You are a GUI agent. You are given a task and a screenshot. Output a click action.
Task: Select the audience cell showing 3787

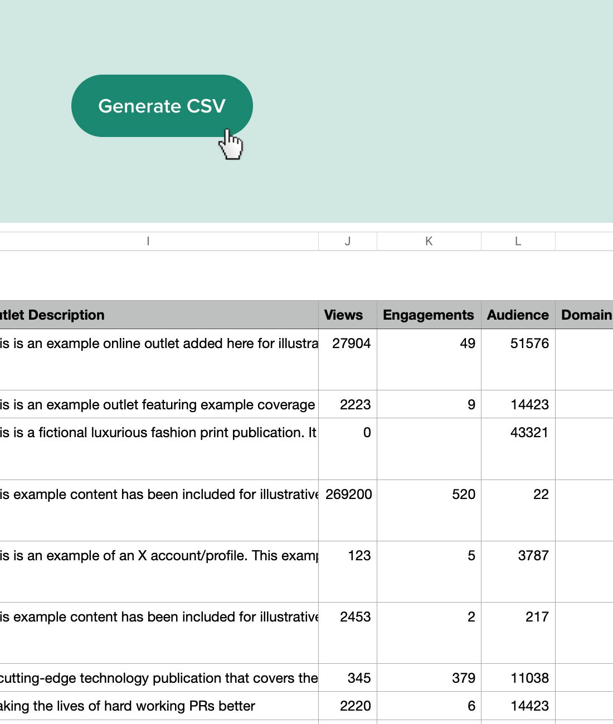click(518, 571)
